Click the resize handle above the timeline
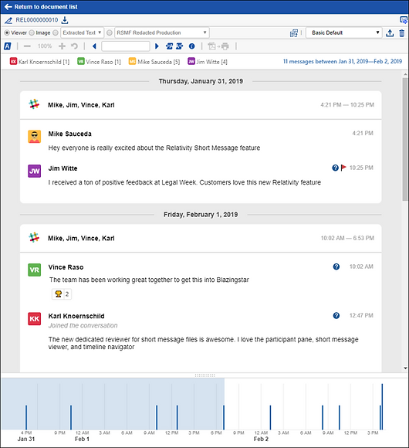The height and width of the screenshot is (448, 409). [204, 375]
